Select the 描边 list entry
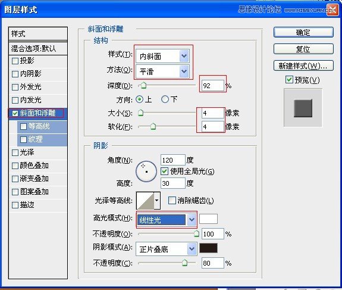The width and height of the screenshot is (342, 290). coord(38,205)
